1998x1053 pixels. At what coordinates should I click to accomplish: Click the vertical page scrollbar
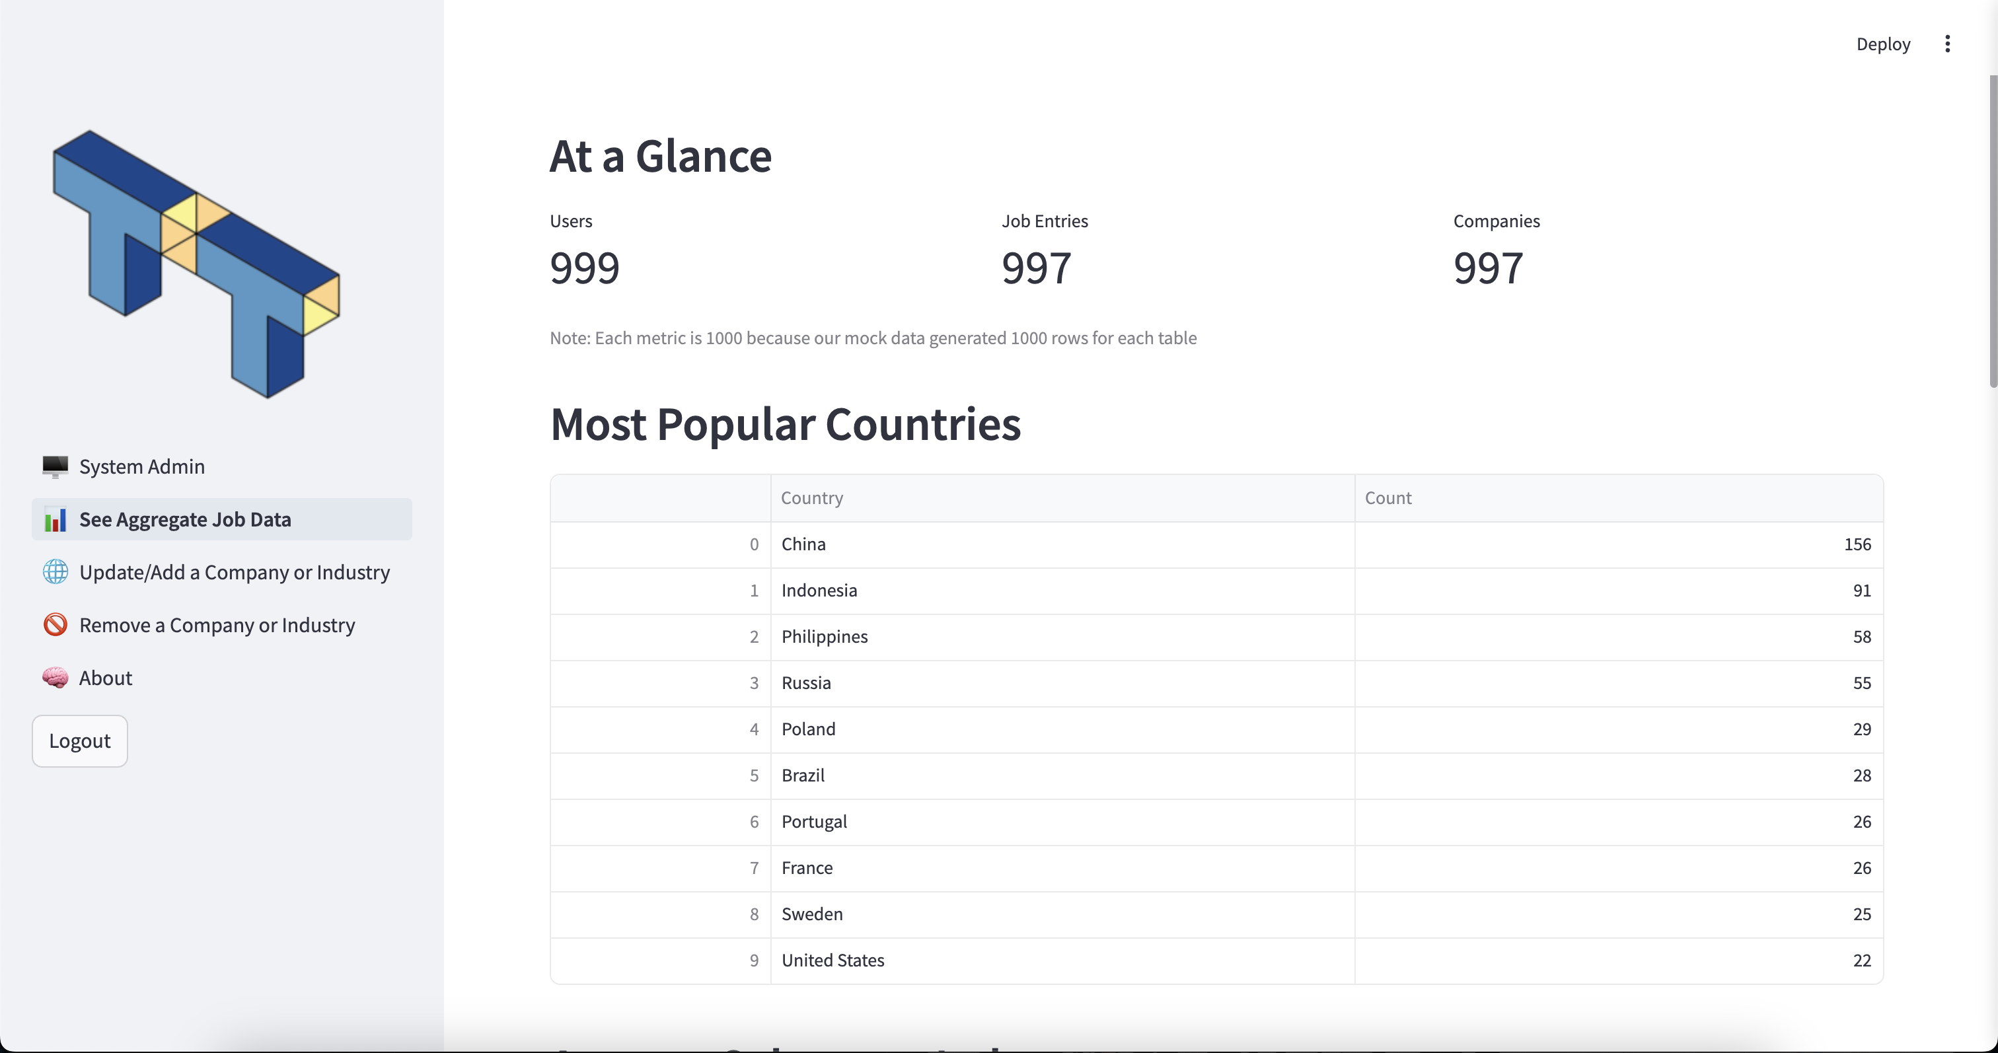point(1993,231)
